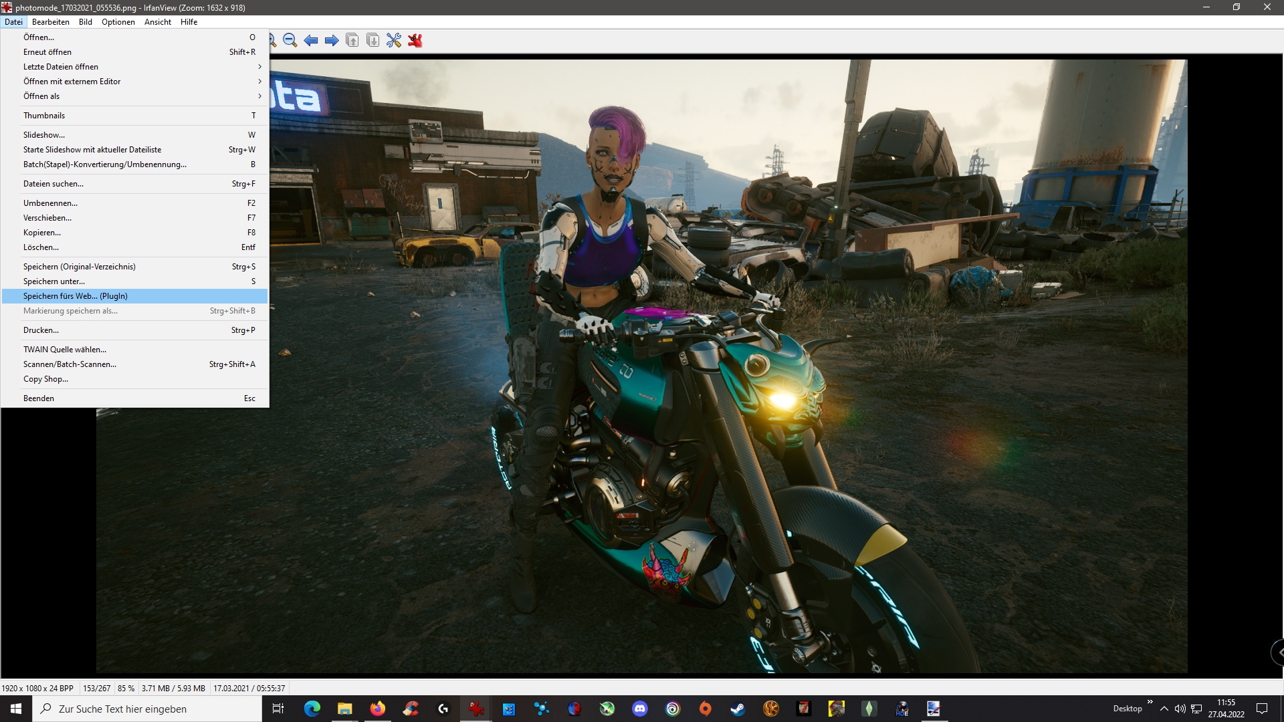Click the zoom out magnifier icon
Viewport: 1284px width, 722px height.
click(x=290, y=41)
